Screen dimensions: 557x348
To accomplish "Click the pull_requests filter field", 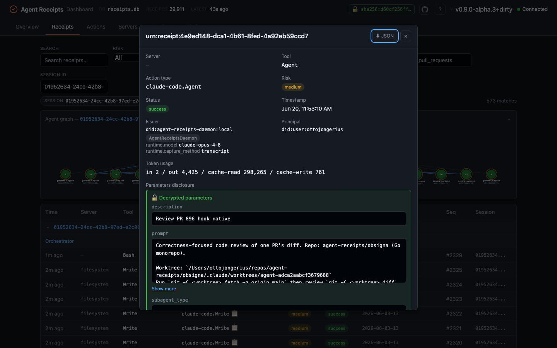I will tap(445, 60).
